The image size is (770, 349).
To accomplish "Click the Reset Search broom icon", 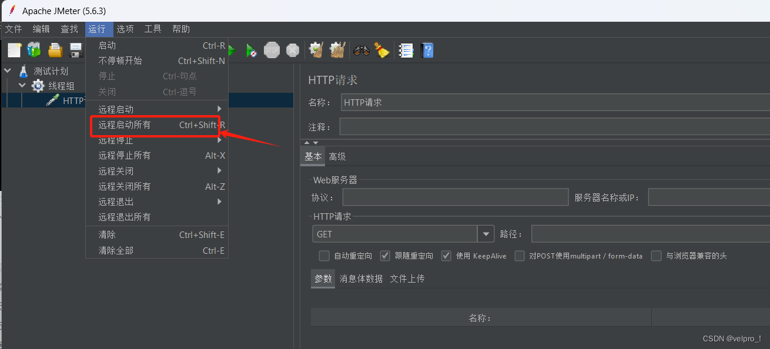I will pyautogui.click(x=382, y=51).
